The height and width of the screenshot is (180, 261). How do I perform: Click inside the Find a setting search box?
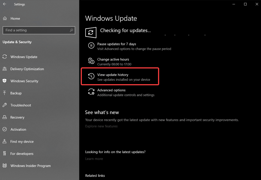coord(39,30)
